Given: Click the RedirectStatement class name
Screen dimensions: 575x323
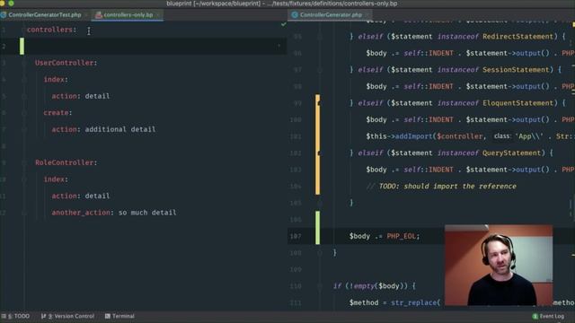Looking at the screenshot, I should (517, 37).
